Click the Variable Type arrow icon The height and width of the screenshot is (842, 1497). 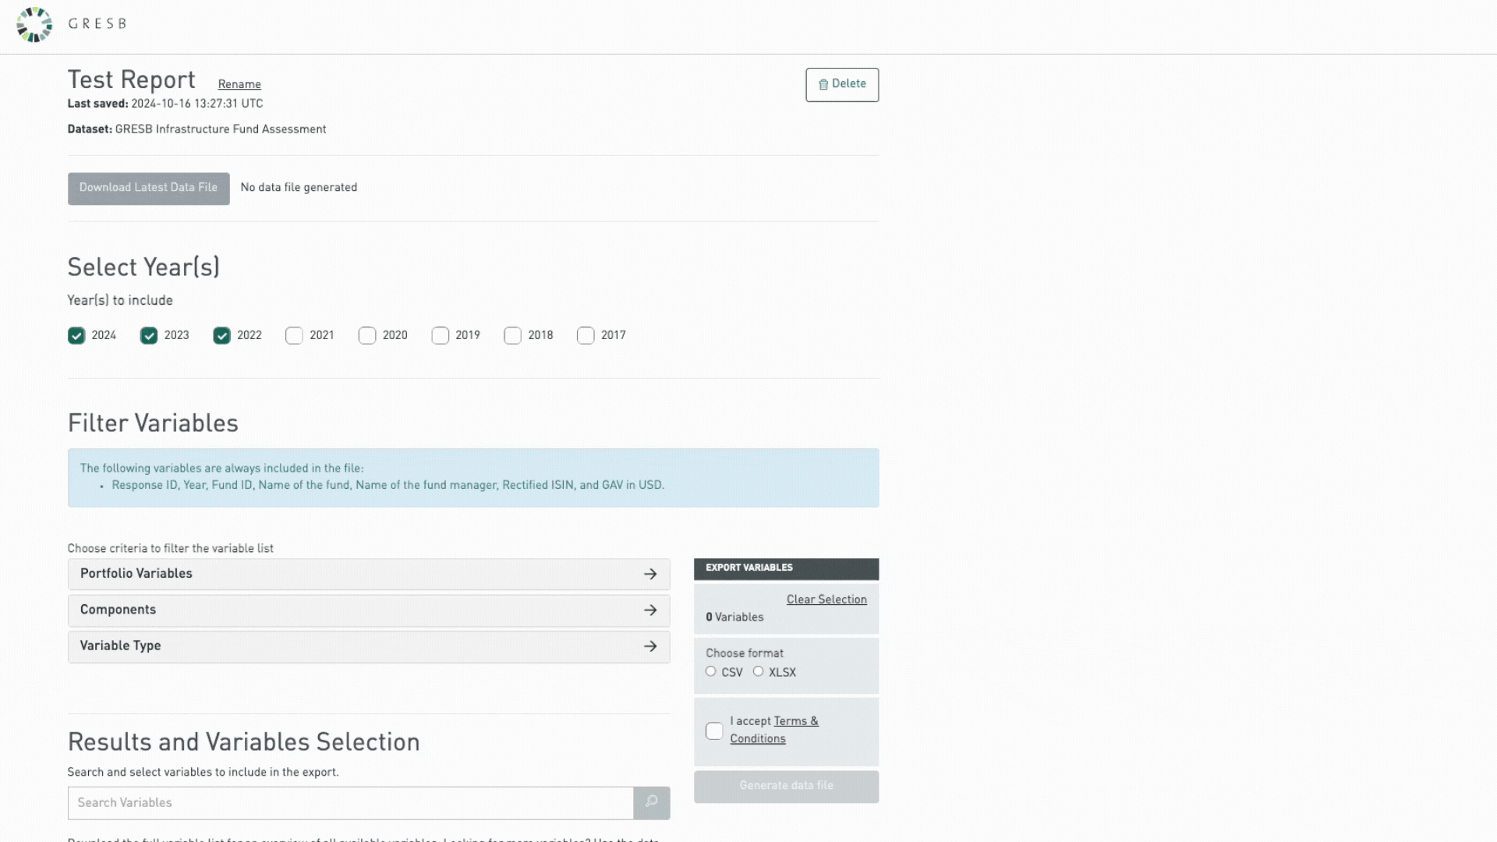tap(650, 646)
